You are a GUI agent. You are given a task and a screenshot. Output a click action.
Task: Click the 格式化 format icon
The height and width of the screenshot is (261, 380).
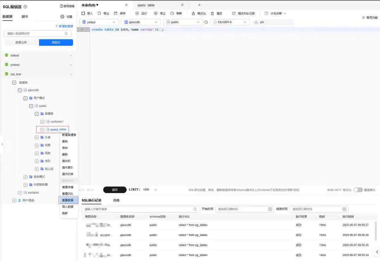click(194, 13)
